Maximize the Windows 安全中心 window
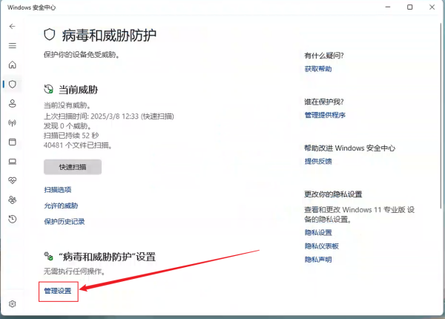 [410, 7]
